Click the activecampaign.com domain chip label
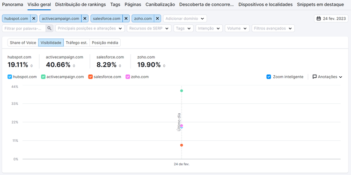The height and width of the screenshot is (175, 351). coord(60,19)
